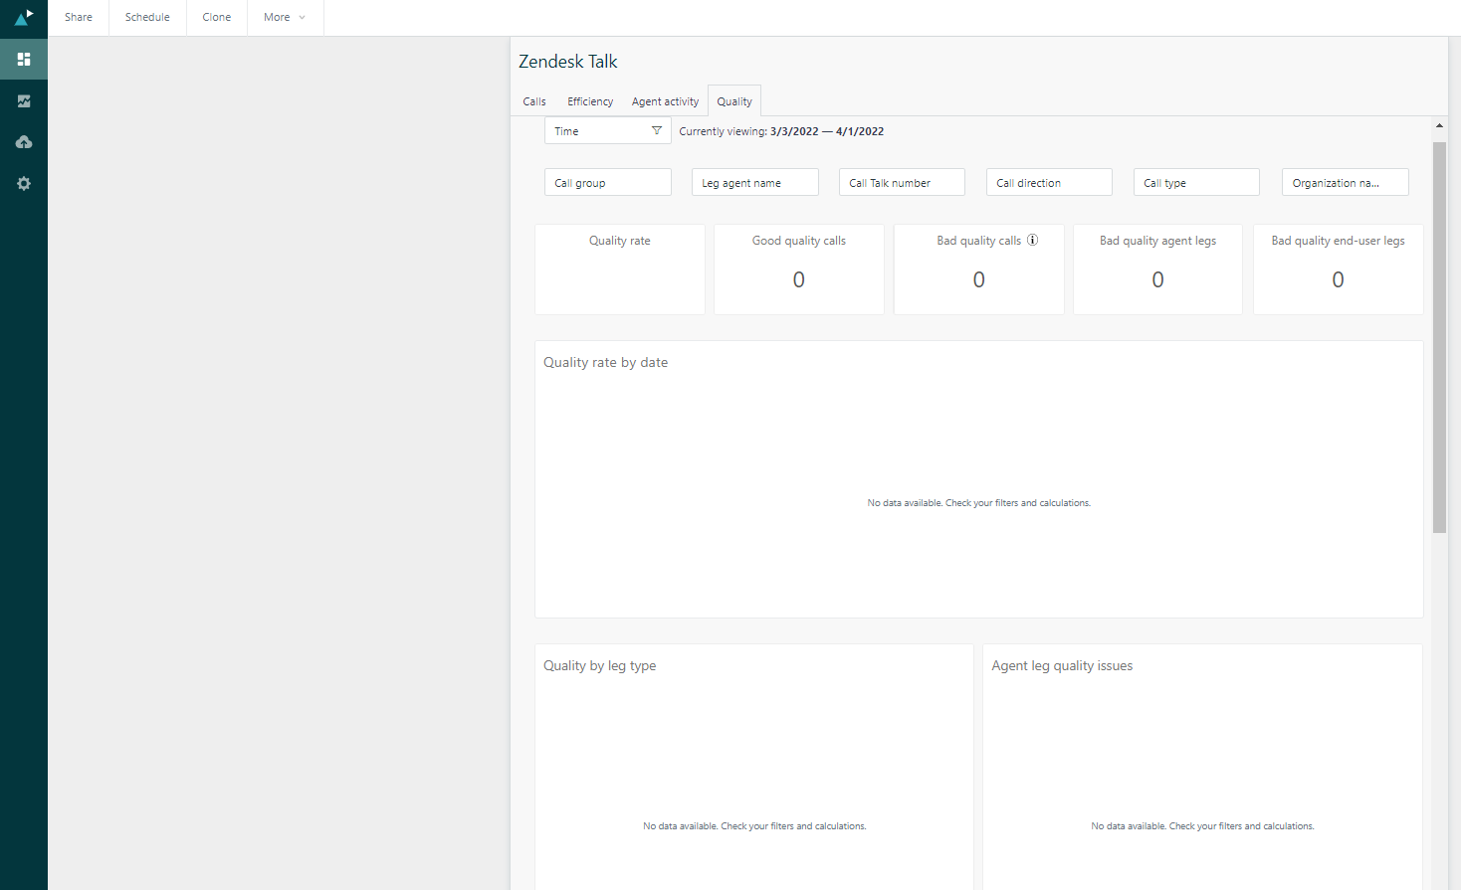Click the Agent leg quality issues title
1461x890 pixels.
point(1062,666)
